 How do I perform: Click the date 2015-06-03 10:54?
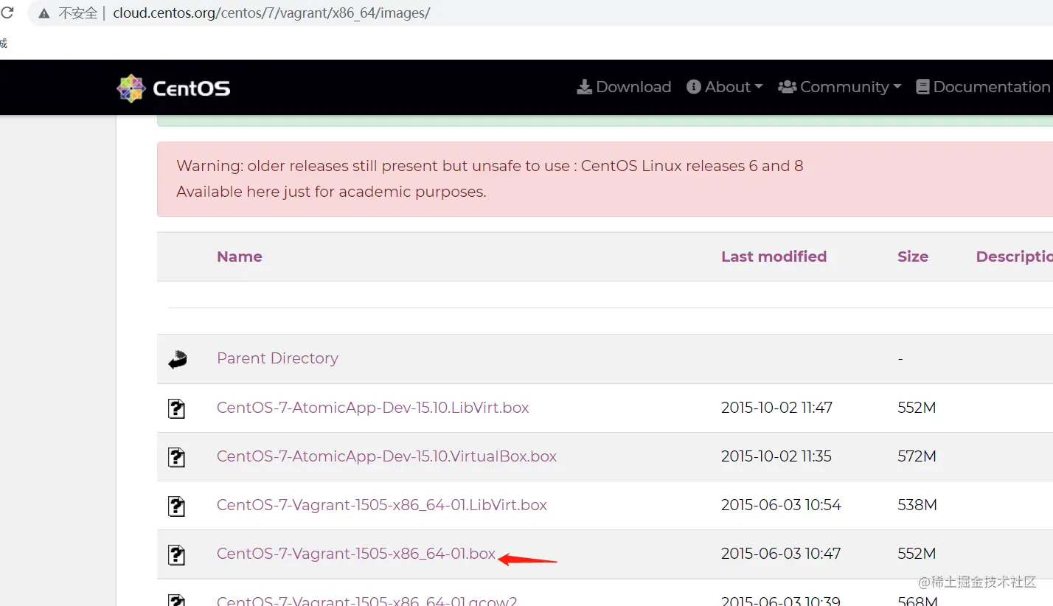coord(781,505)
